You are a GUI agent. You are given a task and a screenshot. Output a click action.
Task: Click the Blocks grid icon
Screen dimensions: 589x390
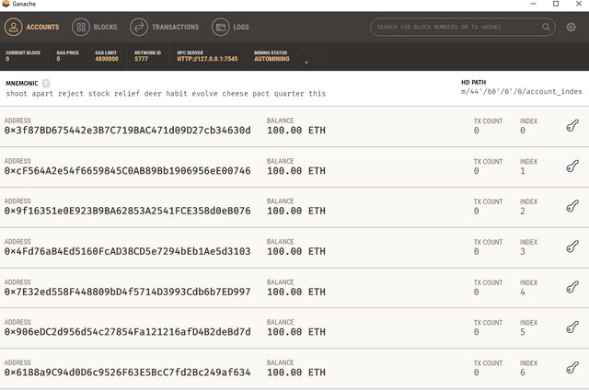pos(81,27)
